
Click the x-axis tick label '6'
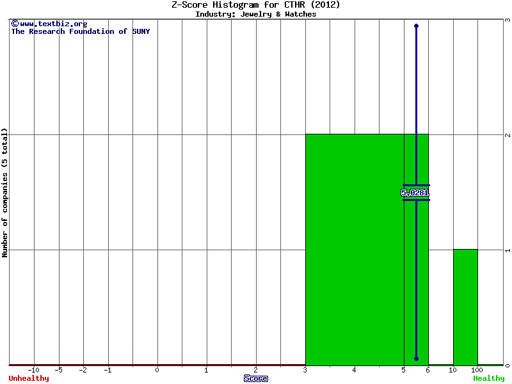pyautogui.click(x=428, y=370)
